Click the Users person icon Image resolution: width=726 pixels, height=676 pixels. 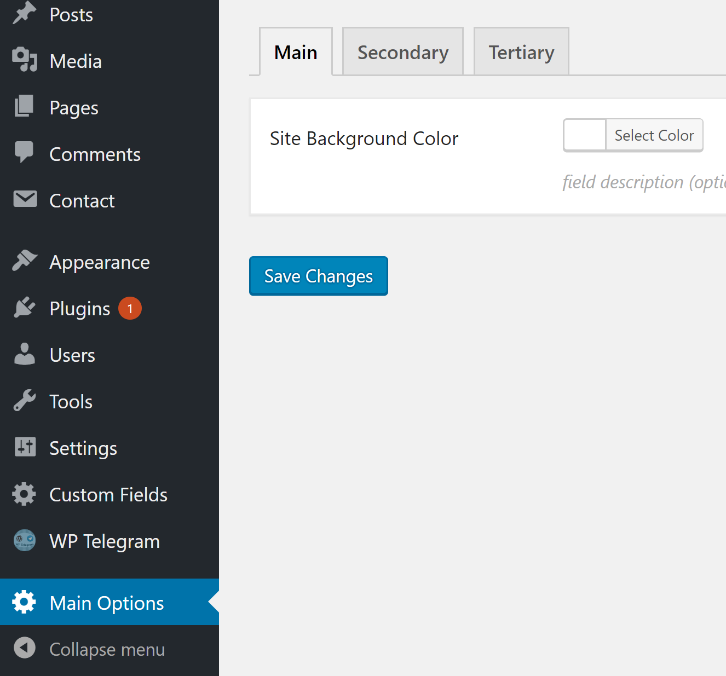(24, 354)
